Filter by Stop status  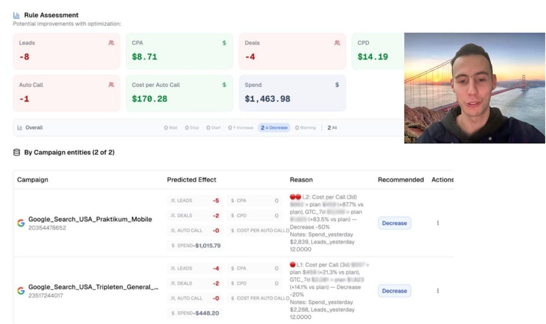coord(192,128)
